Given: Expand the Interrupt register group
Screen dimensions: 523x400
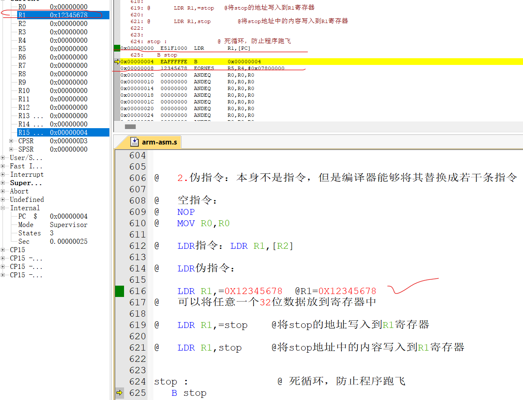Looking at the screenshot, I should point(3,175).
